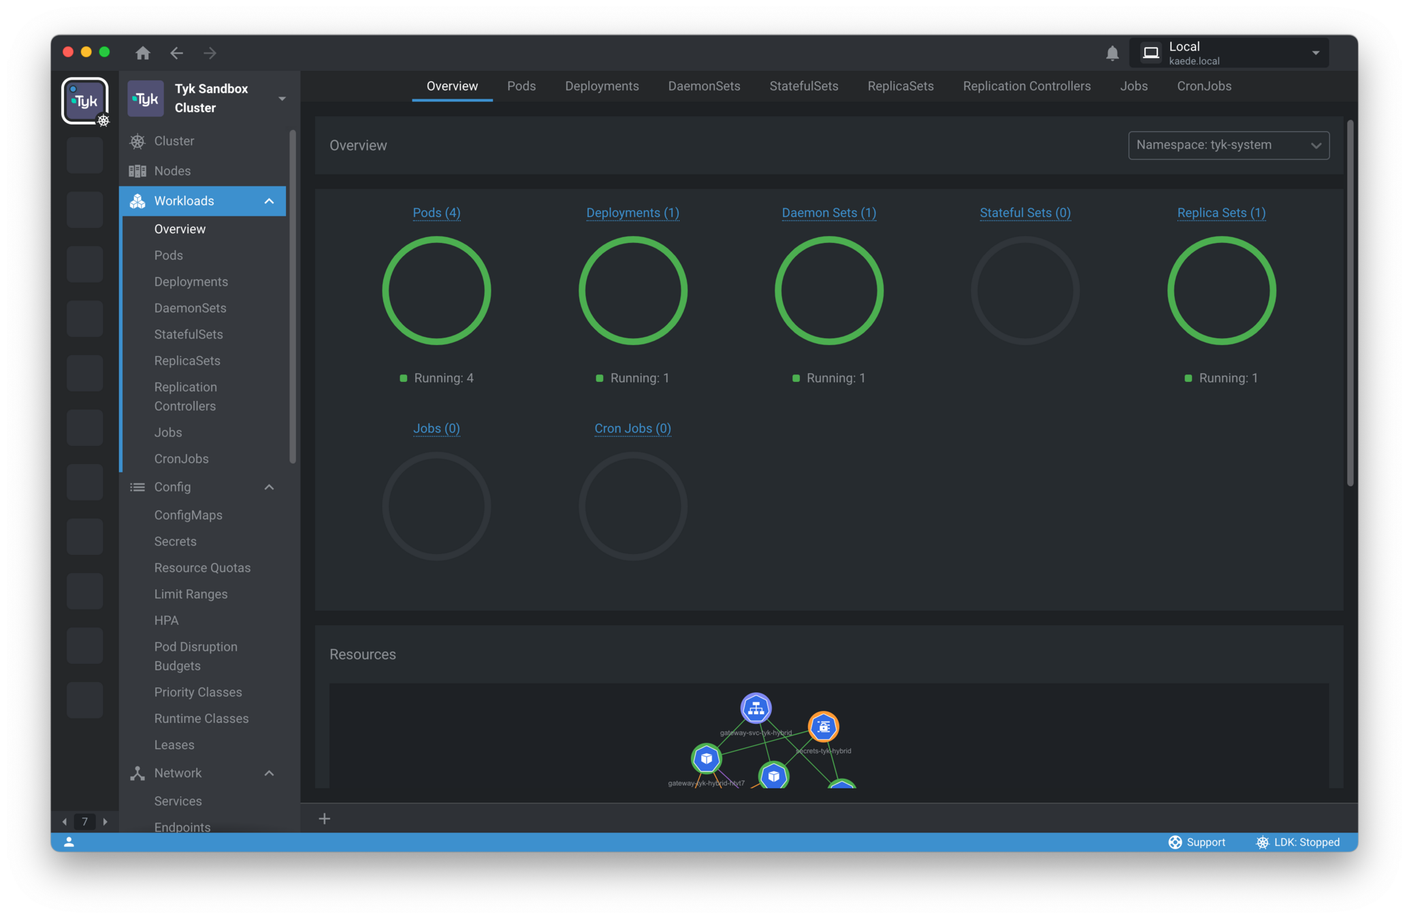Open the Pods (4) link
The image size is (1409, 919).
tap(436, 213)
